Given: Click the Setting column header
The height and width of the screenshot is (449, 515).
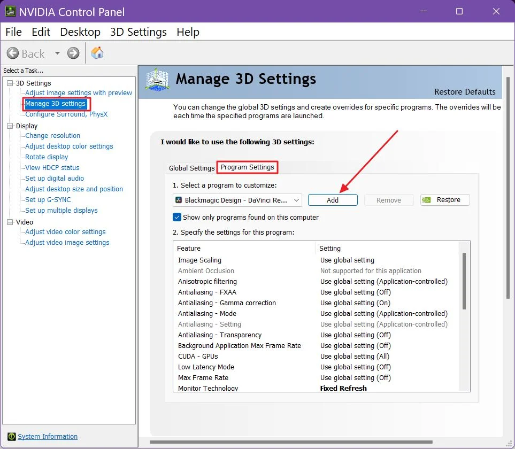Looking at the screenshot, I should (x=387, y=248).
